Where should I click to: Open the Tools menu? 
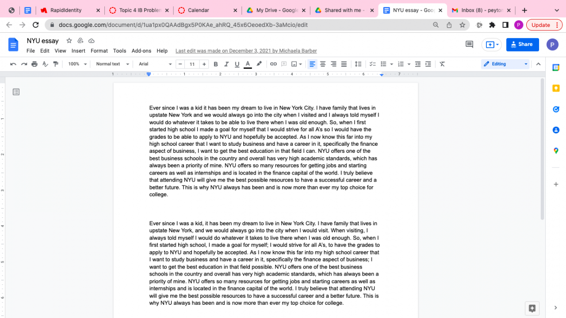point(119,51)
